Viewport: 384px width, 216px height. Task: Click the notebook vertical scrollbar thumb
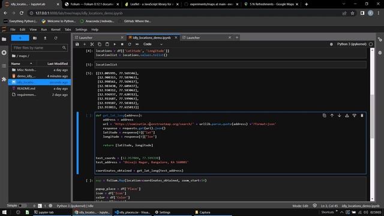[x=372, y=117]
